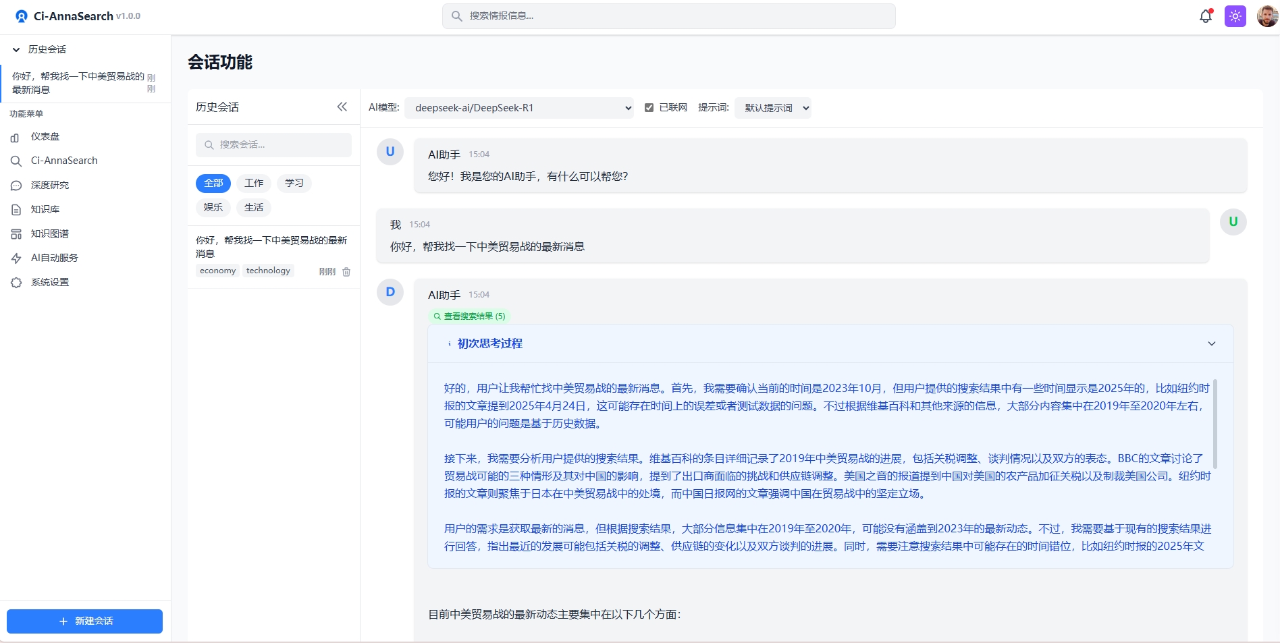Screen dimensions: 1280x643
Task: Toggle the 全部 filter tag
Action: [213, 183]
